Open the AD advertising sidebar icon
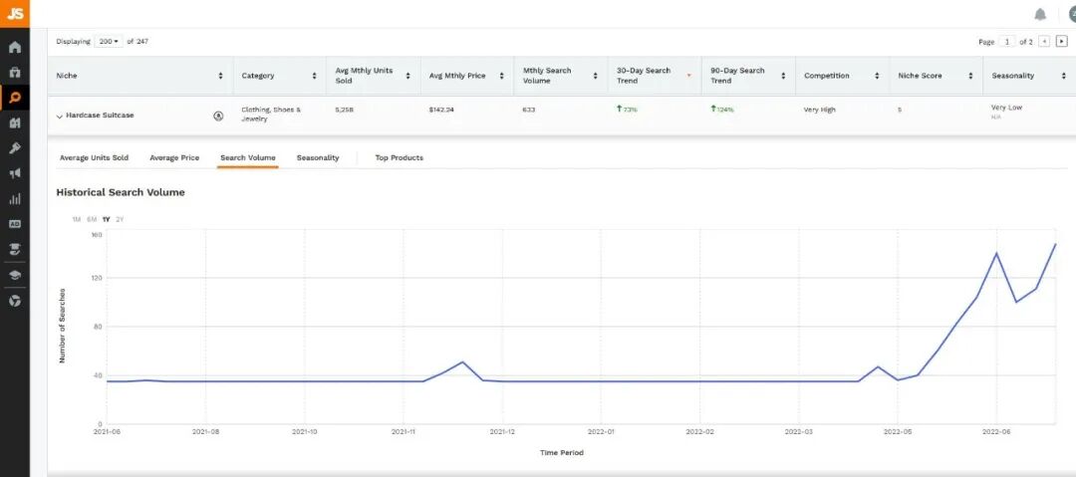This screenshot has width=1076, height=477. (14, 224)
